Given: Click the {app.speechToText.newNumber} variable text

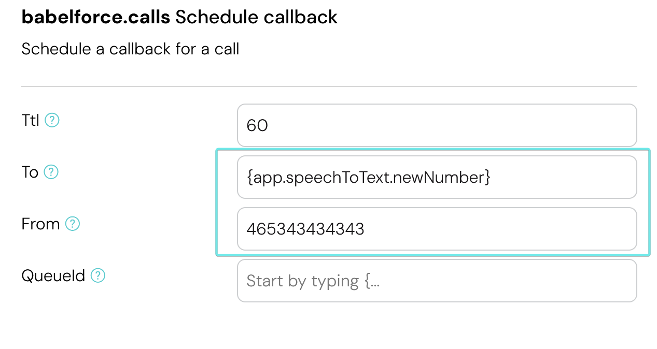Looking at the screenshot, I should 368,177.
